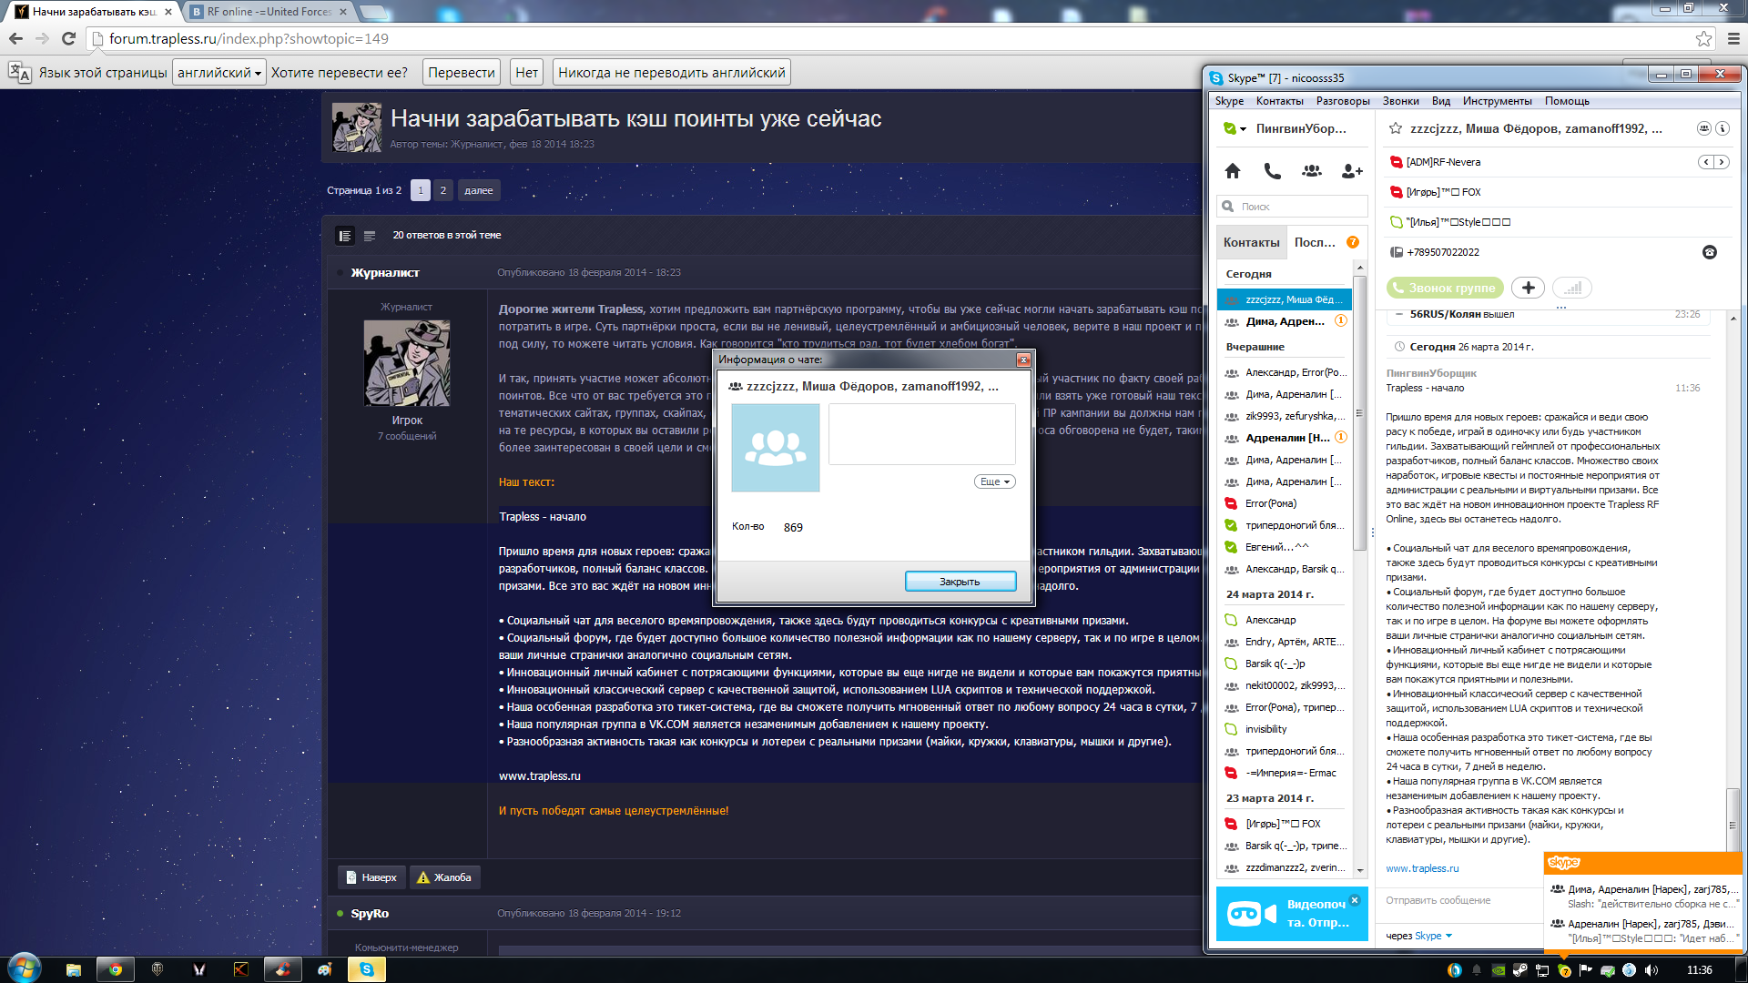
Task: Call the +789507022022 number phone icon
Action: (1710, 252)
